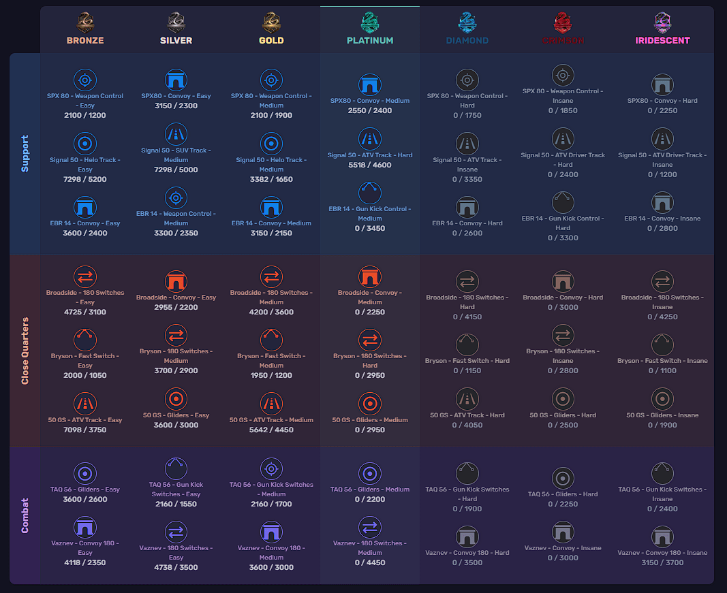Switch to the Platinum rank tab
The height and width of the screenshot is (593, 727).
pos(370,30)
